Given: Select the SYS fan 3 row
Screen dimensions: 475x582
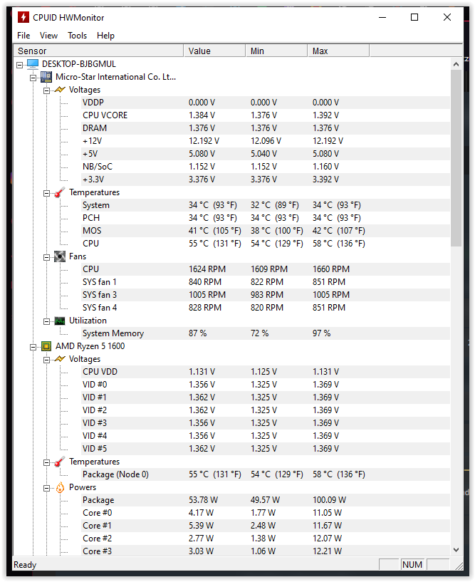Looking at the screenshot, I should [266, 295].
